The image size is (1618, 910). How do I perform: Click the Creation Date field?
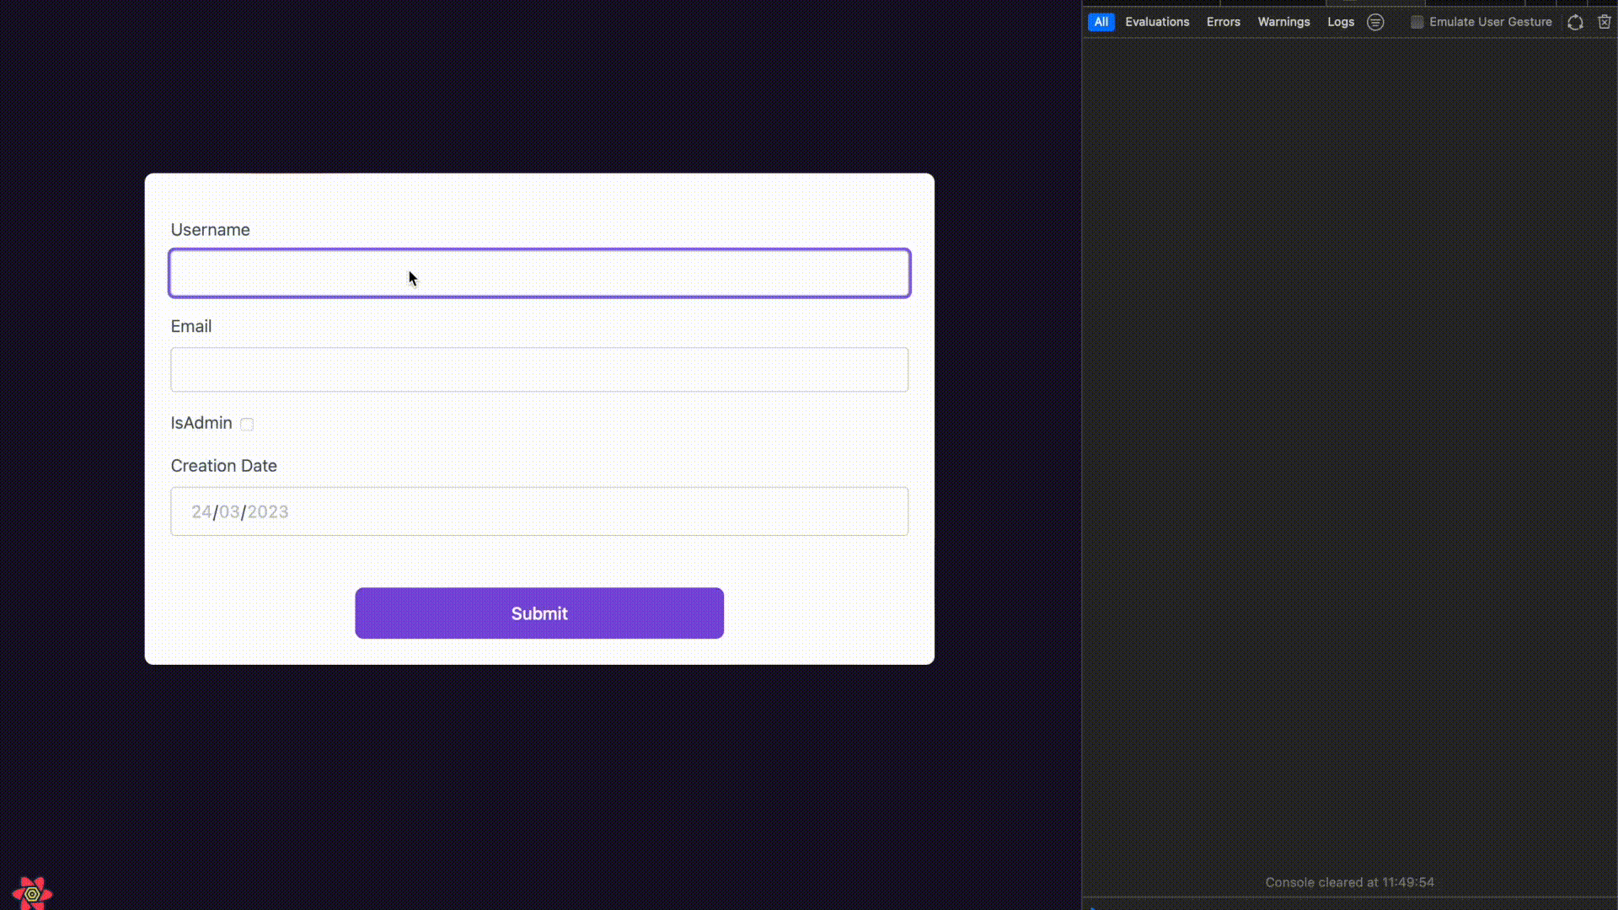click(x=539, y=511)
